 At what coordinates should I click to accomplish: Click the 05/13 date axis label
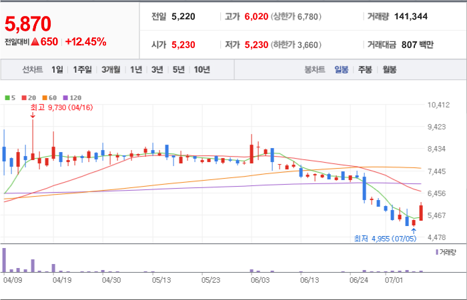[161, 280]
